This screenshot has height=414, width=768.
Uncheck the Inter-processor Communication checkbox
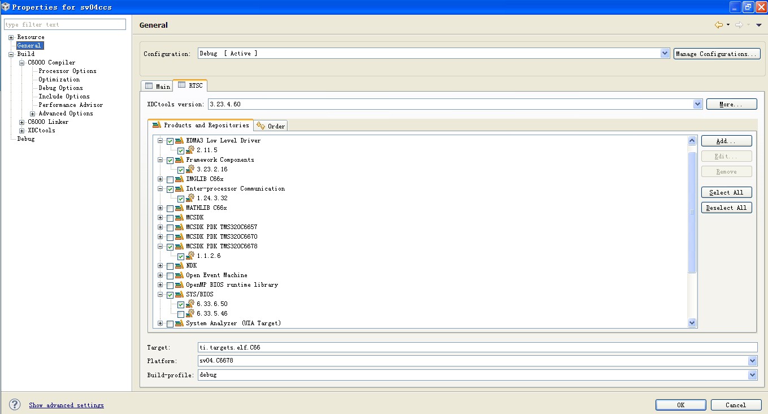[170, 189]
